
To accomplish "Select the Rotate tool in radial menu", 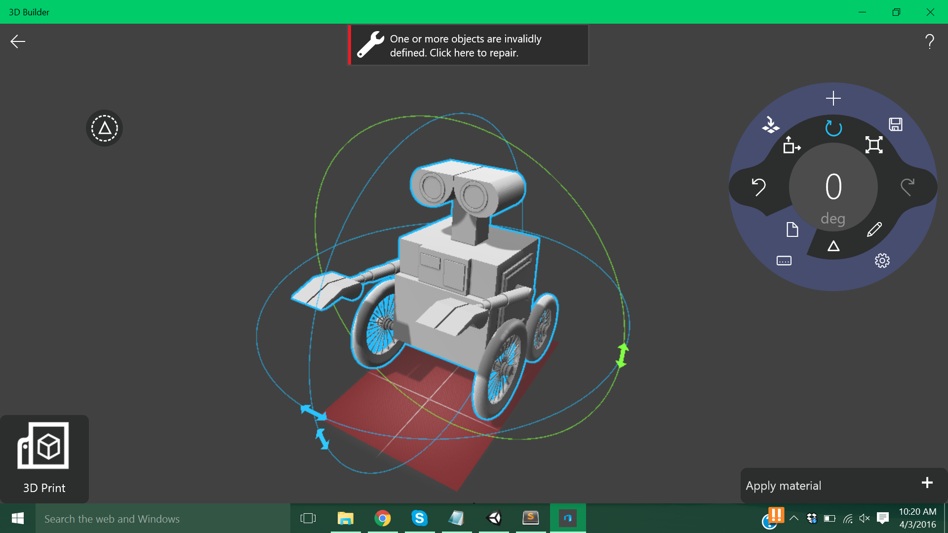I will click(833, 128).
